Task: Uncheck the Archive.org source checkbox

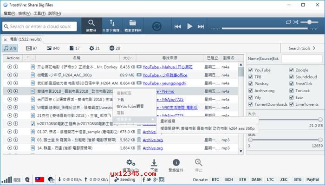Action: coord(251,90)
